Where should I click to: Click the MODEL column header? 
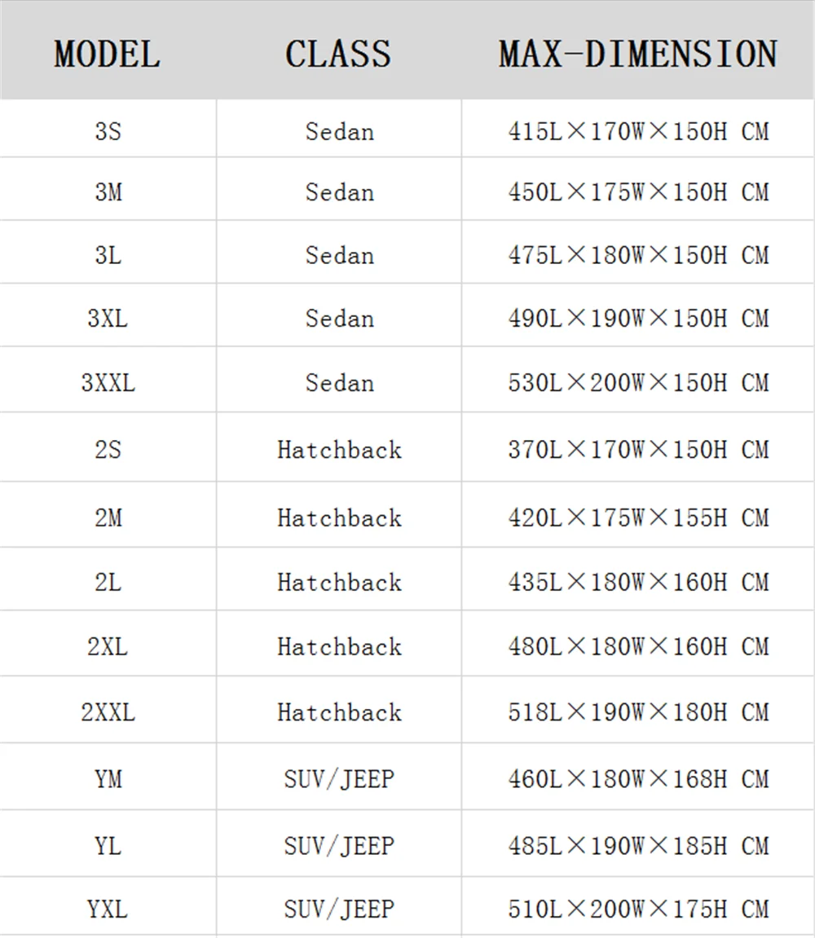[108, 54]
